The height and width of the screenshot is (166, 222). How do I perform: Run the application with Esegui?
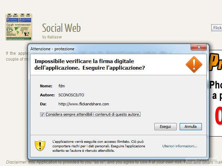pos(165,126)
